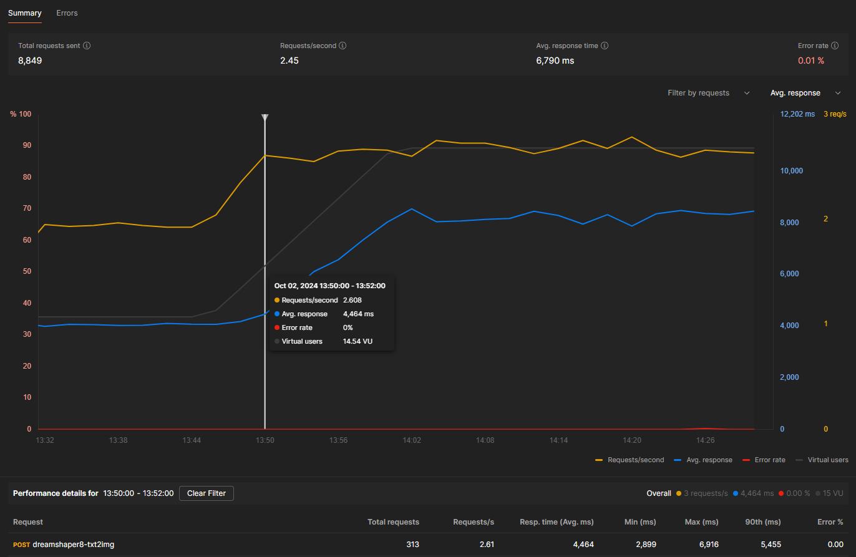Click the 2.45 requests/second summary value
The image size is (856, 557).
coord(289,61)
